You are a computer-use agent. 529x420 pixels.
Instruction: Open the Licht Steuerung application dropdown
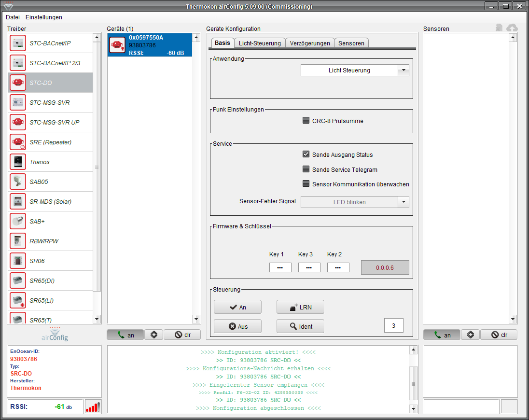coord(403,70)
